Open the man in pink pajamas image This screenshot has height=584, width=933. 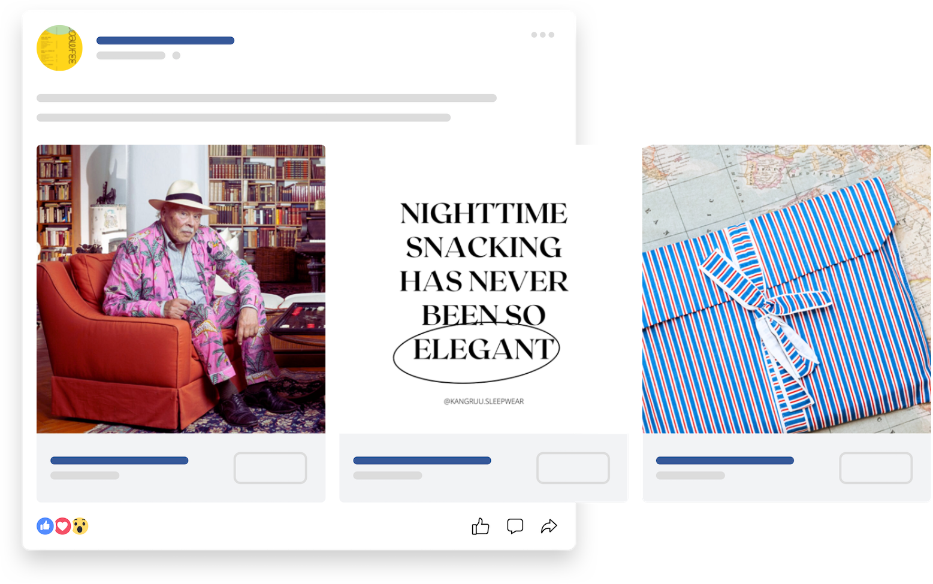181,289
